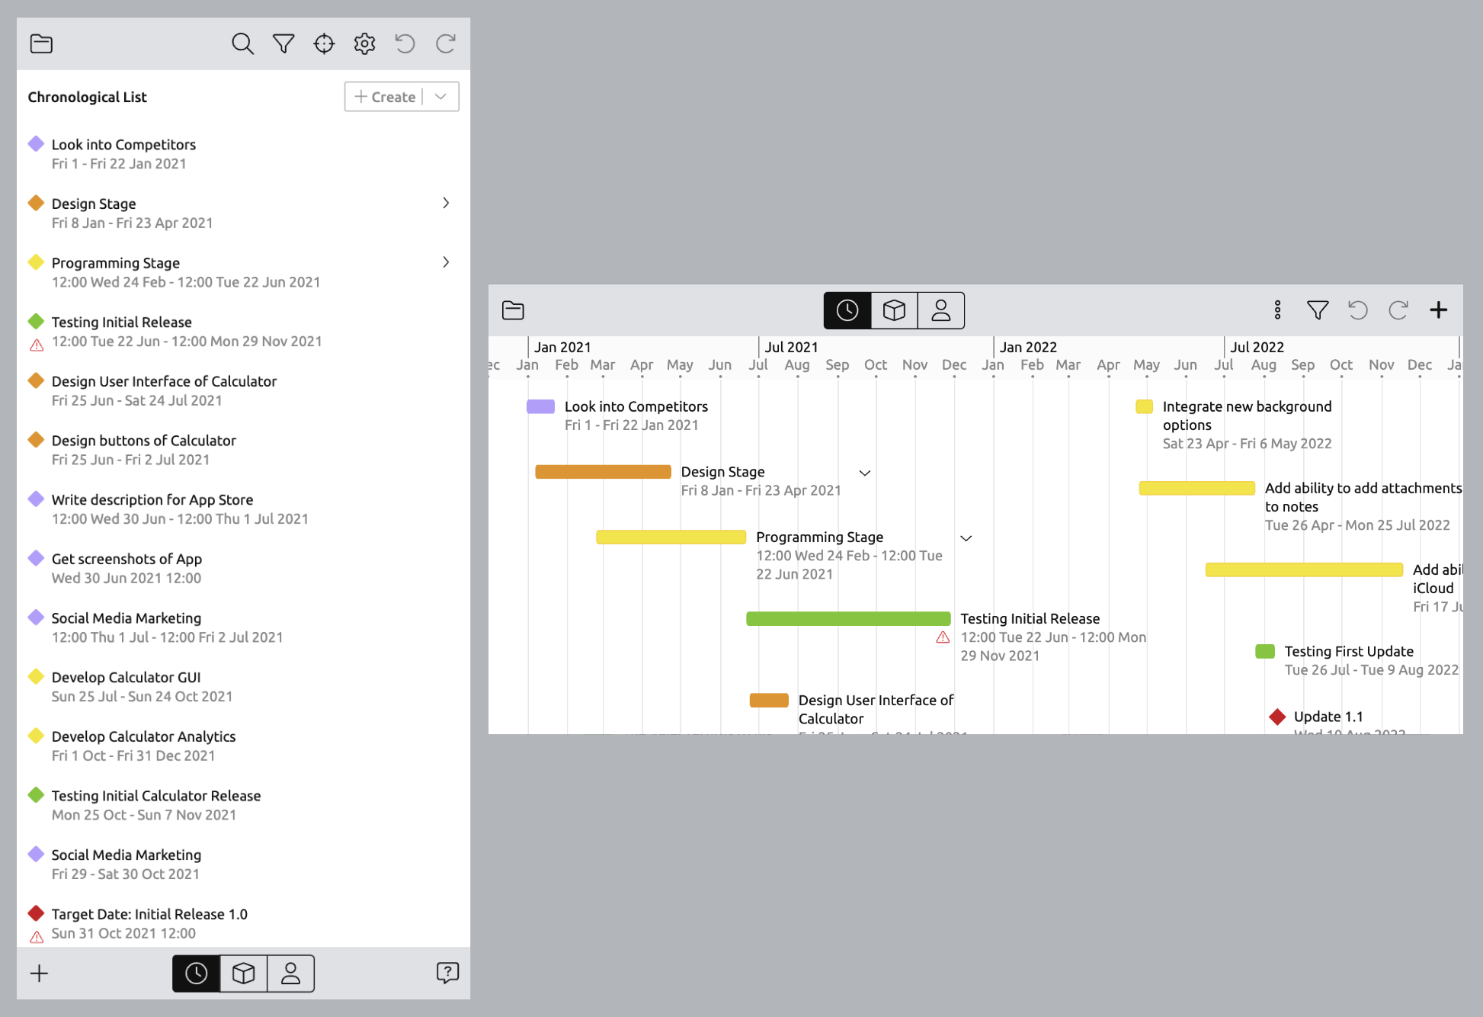Switch to the person view in the left panel's bottom bar

(290, 974)
